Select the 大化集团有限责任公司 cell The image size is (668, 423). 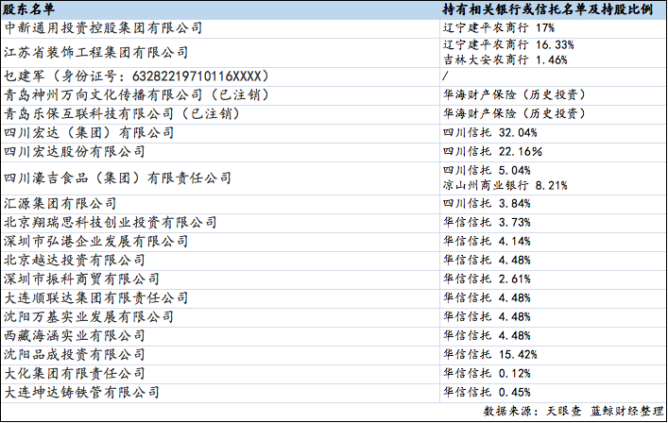[x=81, y=373]
